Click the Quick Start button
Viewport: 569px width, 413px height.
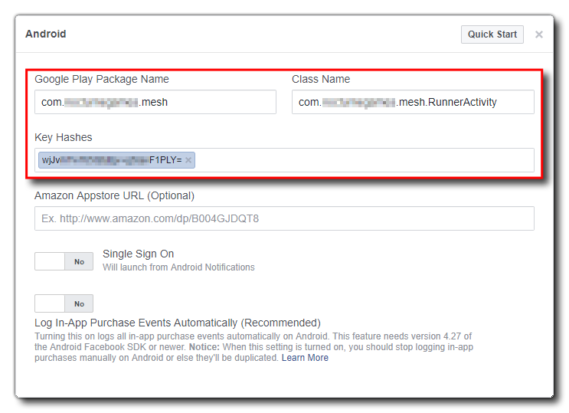tap(492, 34)
